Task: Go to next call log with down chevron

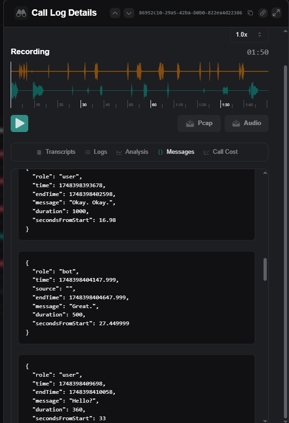Action: click(129, 13)
